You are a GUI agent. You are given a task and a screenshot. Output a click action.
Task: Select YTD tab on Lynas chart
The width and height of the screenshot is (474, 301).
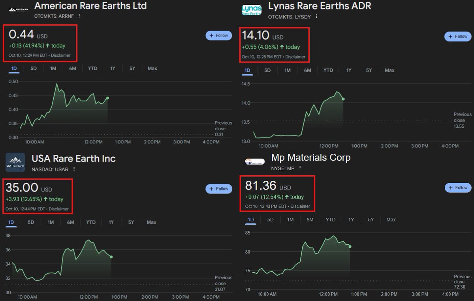point(328,71)
